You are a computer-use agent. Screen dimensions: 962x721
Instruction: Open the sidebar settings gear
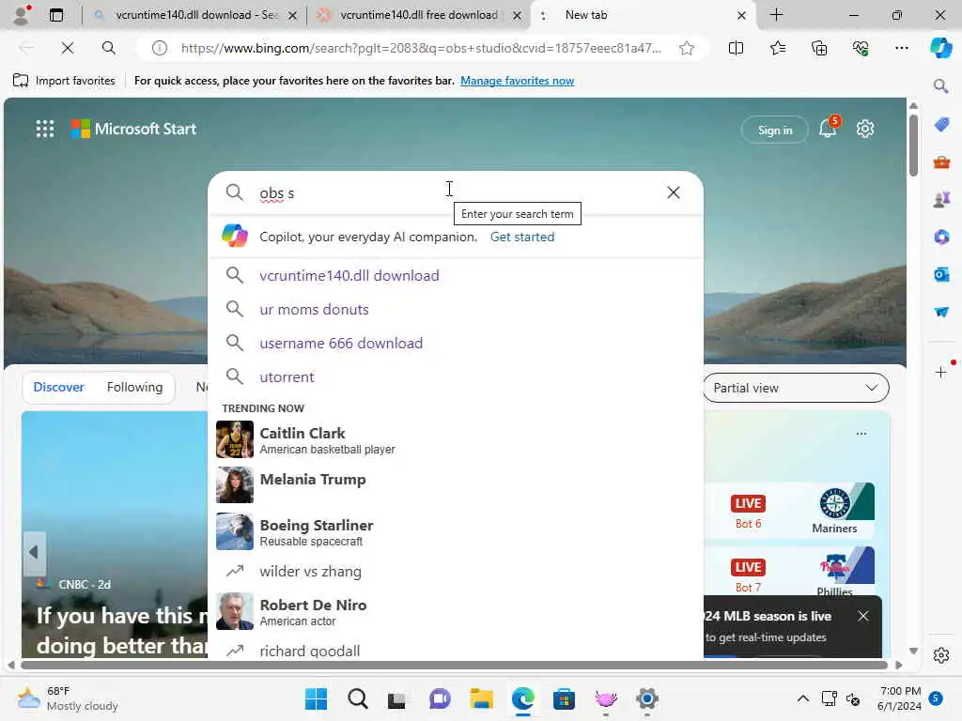[941, 655]
